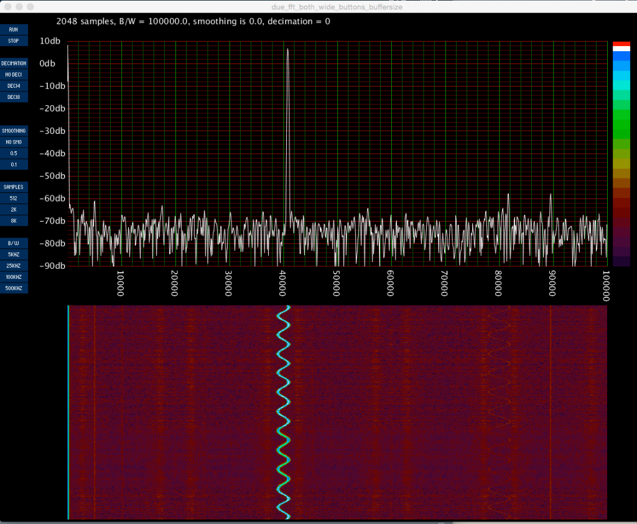Choose DECI4 decimation setting
The image size is (637, 524).
14,86
